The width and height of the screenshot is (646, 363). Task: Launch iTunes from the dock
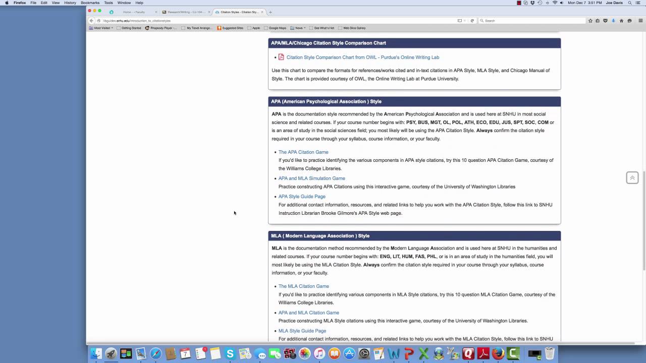[319, 354]
